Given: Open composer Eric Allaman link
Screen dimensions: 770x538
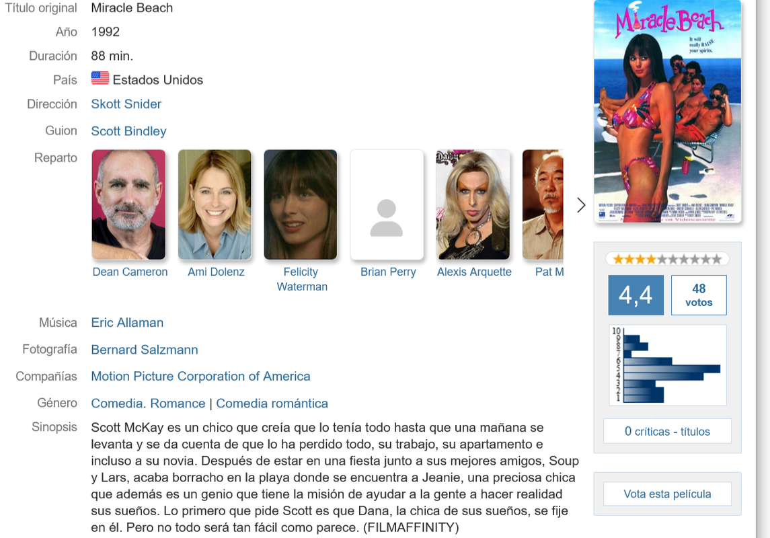Looking at the screenshot, I should click(127, 323).
